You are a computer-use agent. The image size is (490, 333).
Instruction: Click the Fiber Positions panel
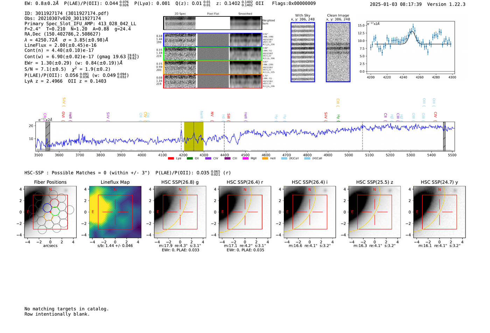50,212
